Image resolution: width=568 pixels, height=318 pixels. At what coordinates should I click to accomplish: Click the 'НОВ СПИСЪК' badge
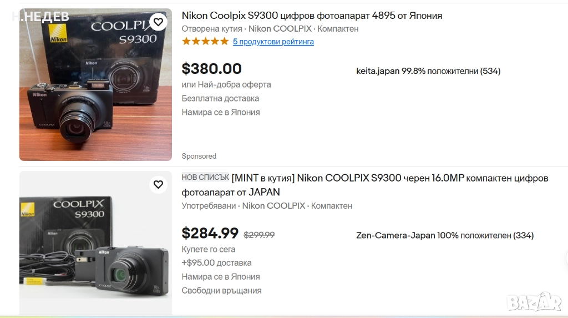point(205,178)
